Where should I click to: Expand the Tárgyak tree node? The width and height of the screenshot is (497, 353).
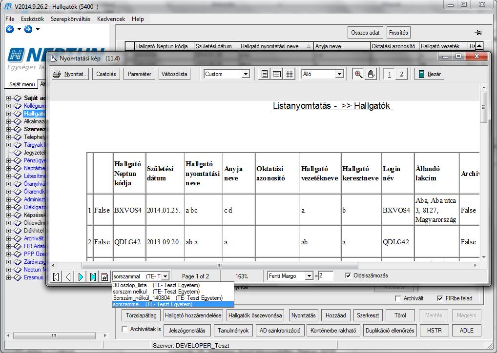(9, 145)
